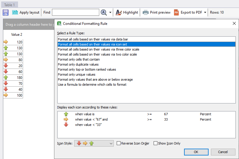
Task: Confirm the rule with OK button
Action: 196,152
